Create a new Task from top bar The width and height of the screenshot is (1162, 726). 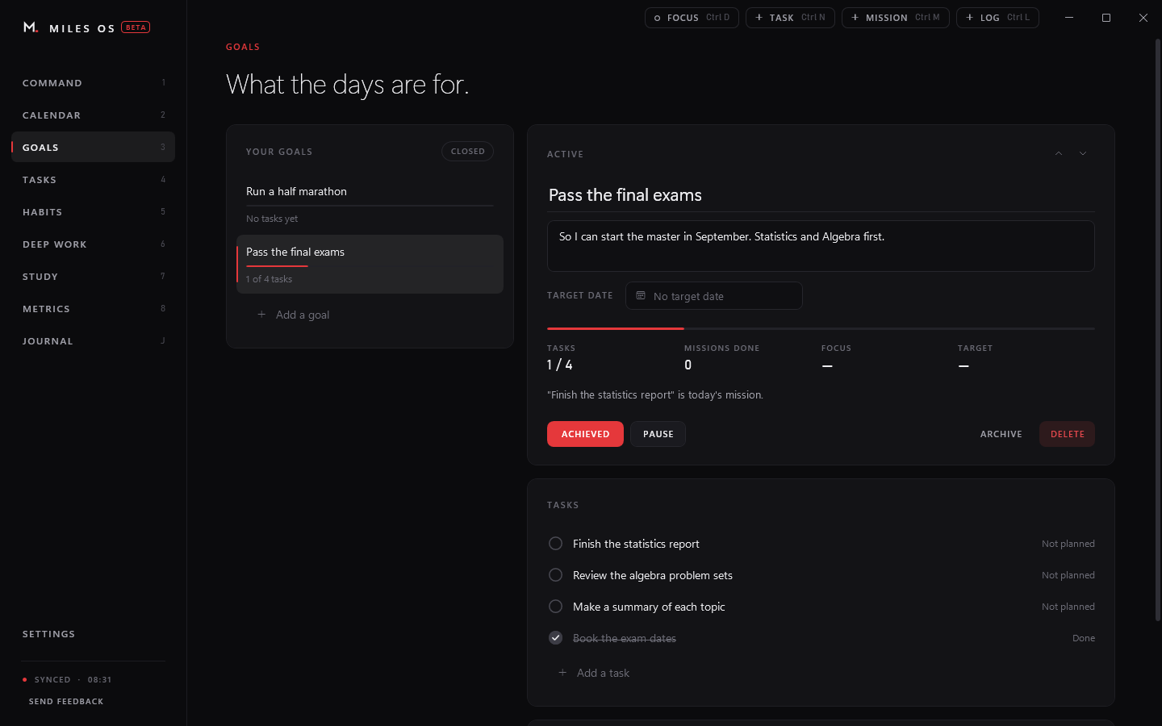click(x=790, y=18)
